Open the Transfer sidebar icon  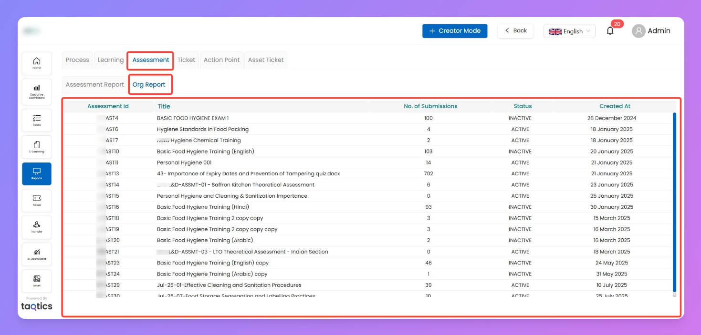point(37,227)
